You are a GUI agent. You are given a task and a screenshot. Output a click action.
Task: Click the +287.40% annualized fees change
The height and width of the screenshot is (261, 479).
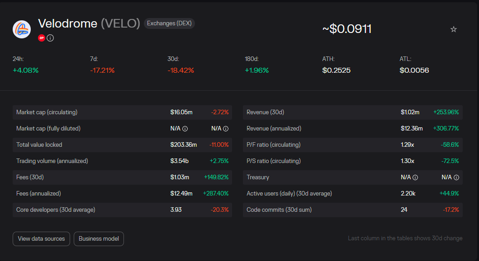tap(216, 194)
